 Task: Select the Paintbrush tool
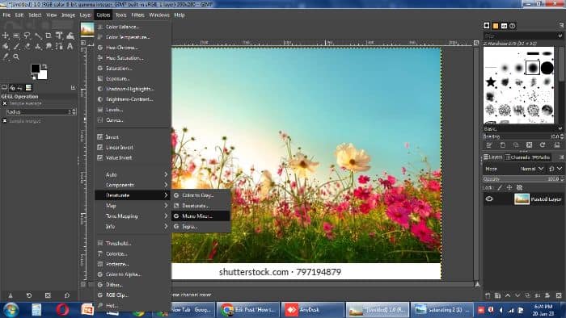coord(16,46)
